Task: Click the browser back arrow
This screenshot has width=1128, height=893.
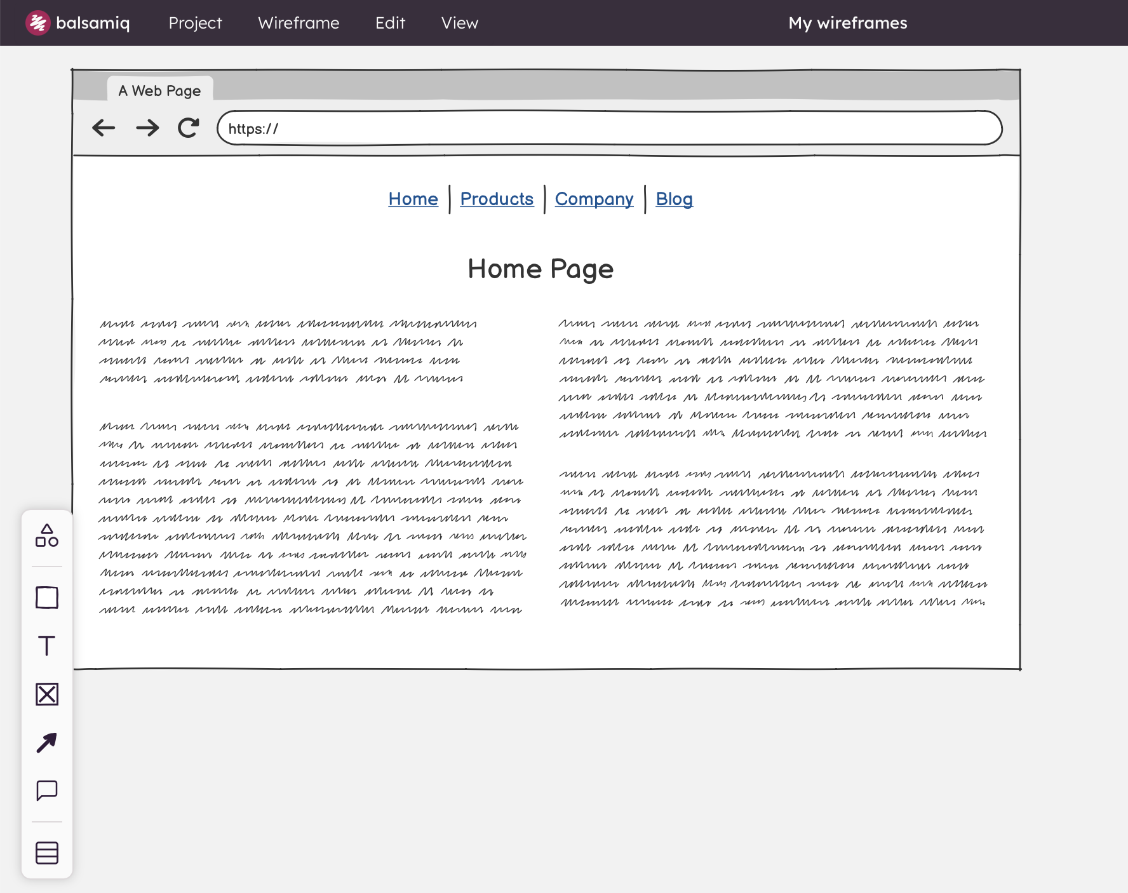Action: (104, 128)
